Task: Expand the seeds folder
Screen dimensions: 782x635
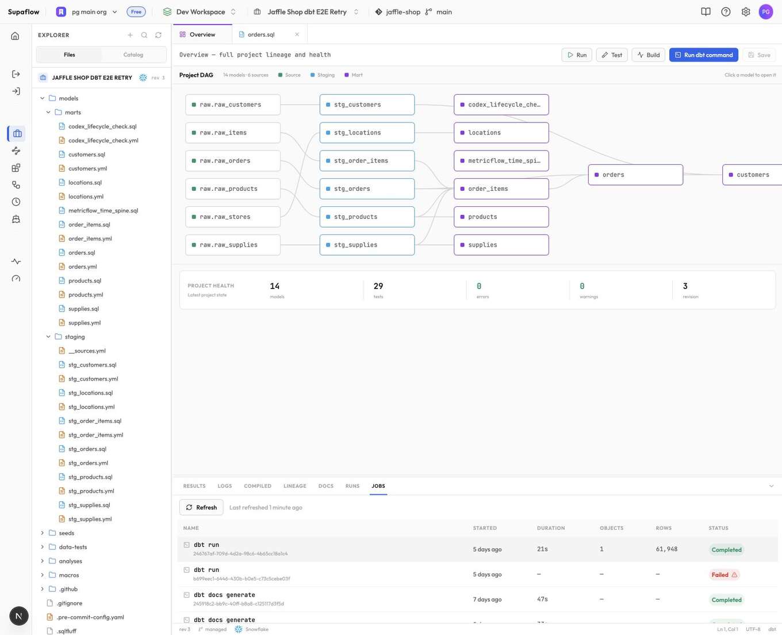Action: [42, 533]
